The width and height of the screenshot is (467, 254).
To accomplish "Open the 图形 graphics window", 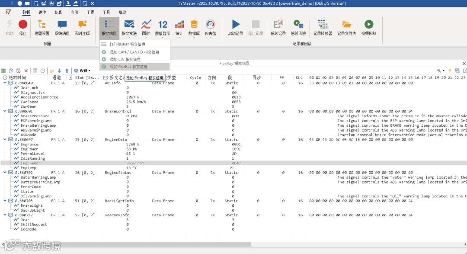I will pyautogui.click(x=146, y=28).
